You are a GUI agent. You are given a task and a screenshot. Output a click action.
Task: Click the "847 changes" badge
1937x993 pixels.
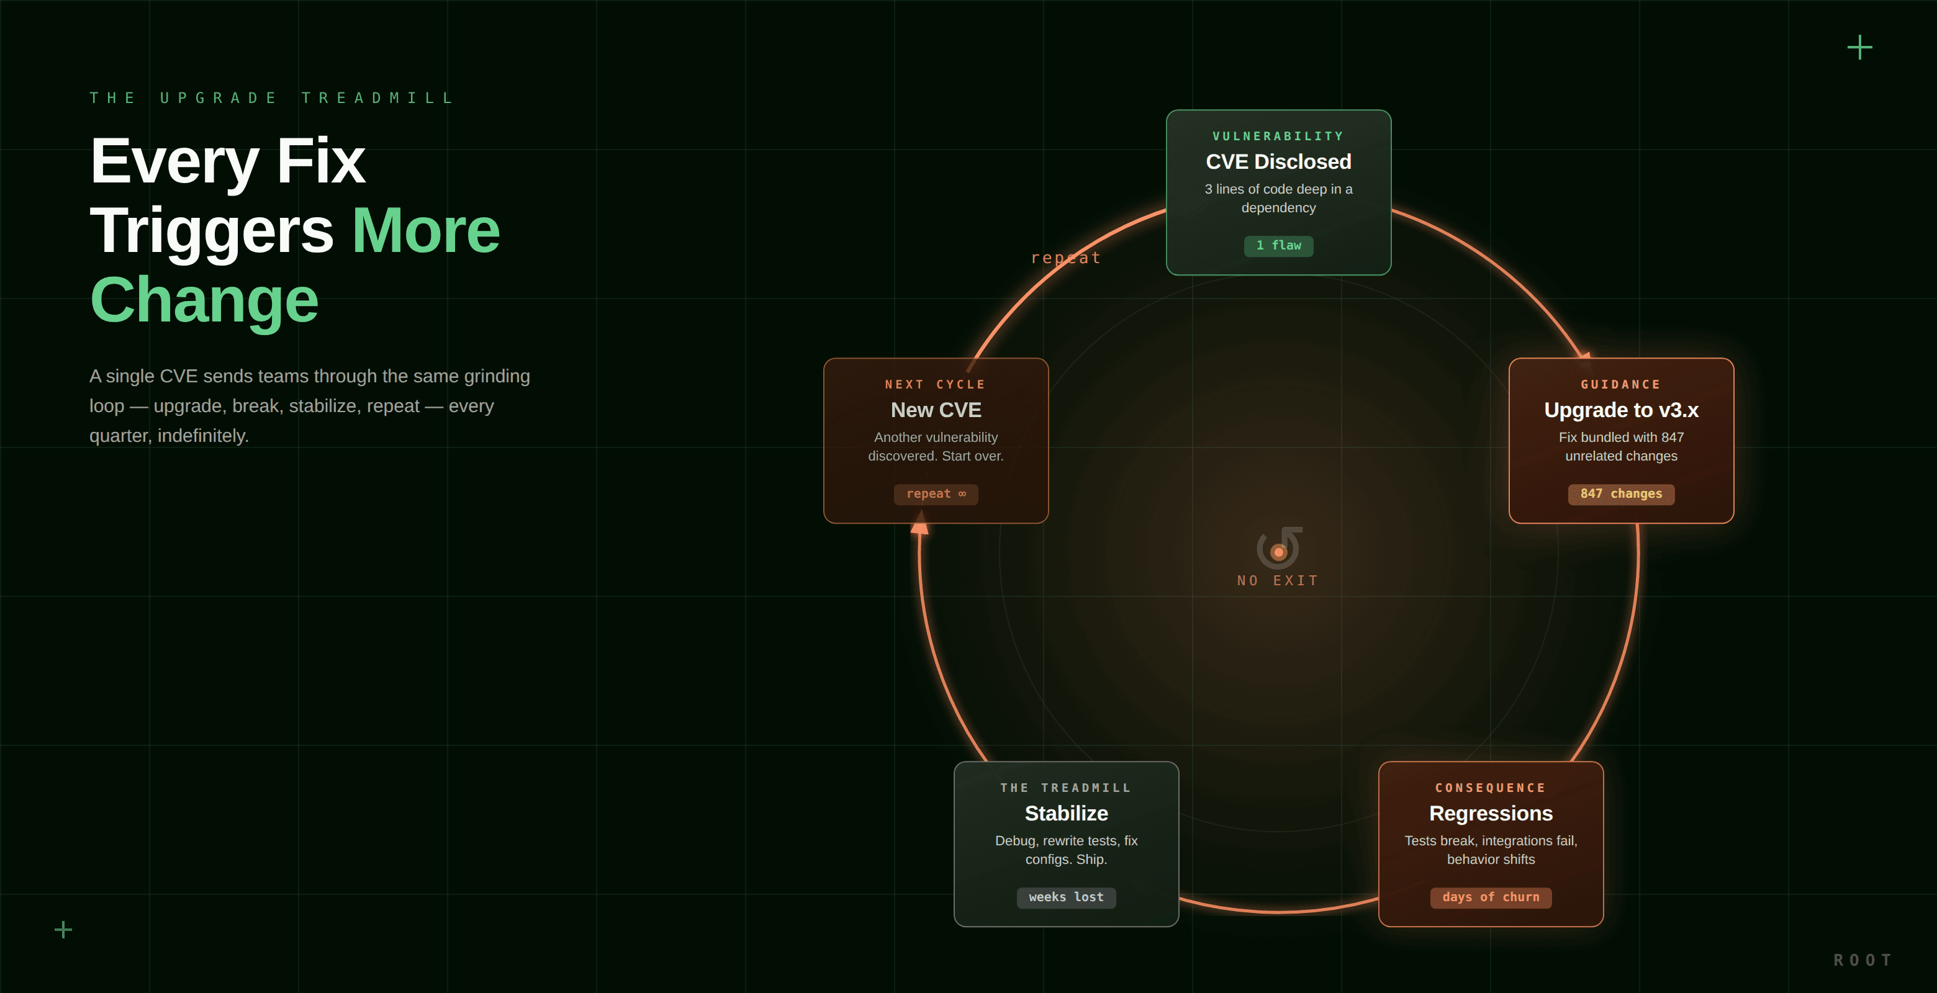pos(1621,494)
